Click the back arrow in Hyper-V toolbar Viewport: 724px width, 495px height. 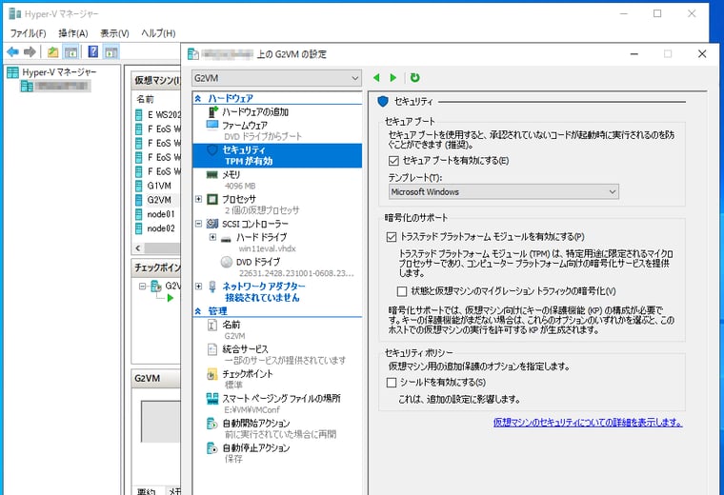(x=13, y=51)
